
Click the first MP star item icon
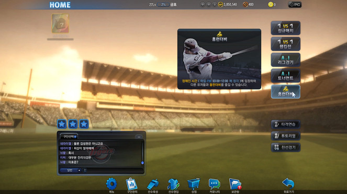62,124
